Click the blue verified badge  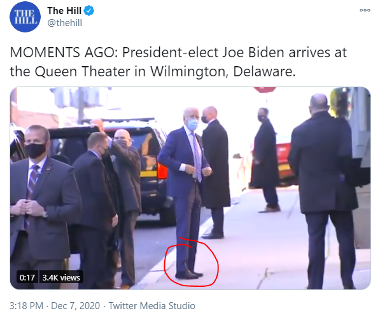[x=89, y=11]
